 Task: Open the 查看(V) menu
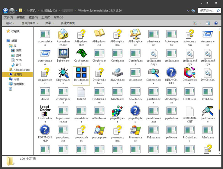click(33, 17)
